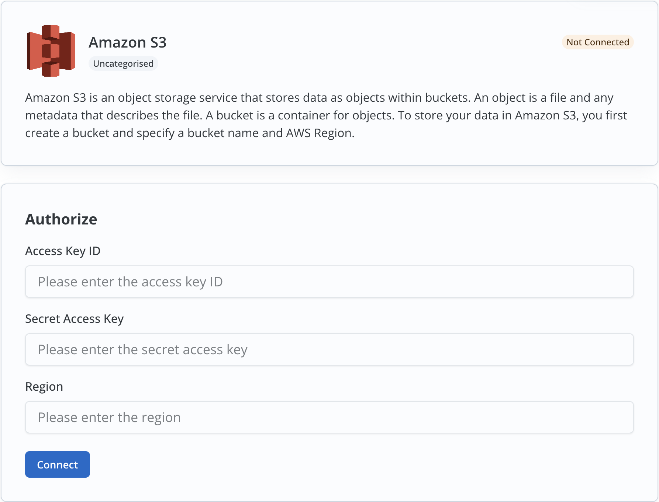The width and height of the screenshot is (659, 502).
Task: Click the "Please enter the secret access key" placeholder
Action: point(142,349)
